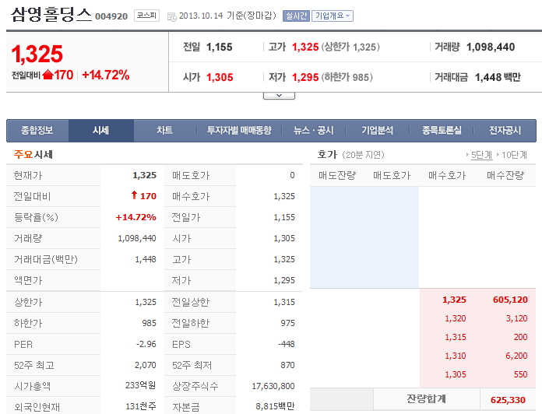Open the 투자자별 매매동향 tab
This screenshot has height=414, width=542.
[x=239, y=131]
